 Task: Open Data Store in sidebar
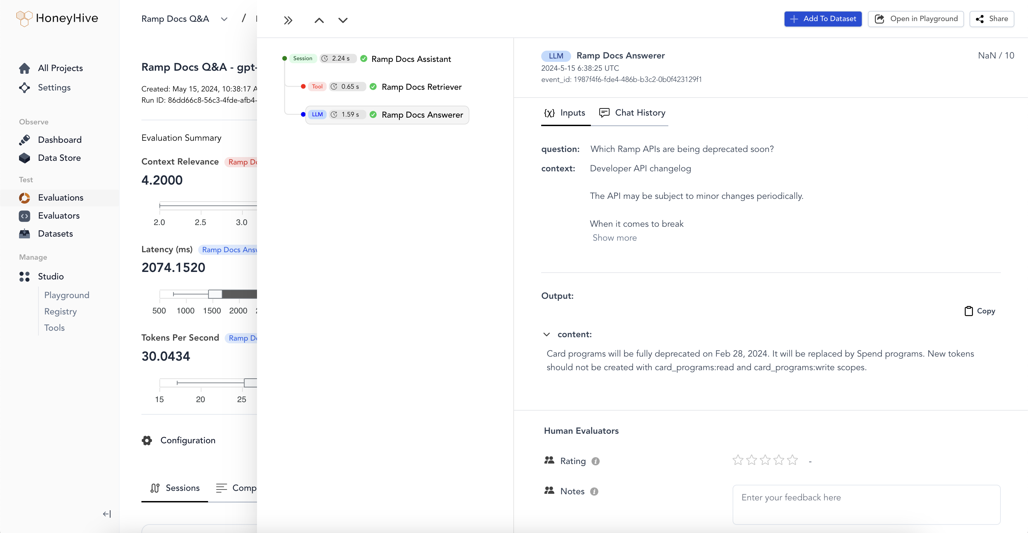[x=59, y=158]
